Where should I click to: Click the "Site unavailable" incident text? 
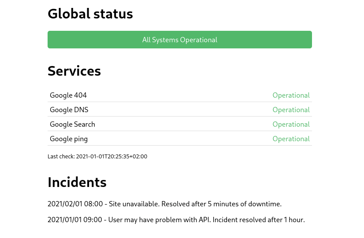click(x=134, y=204)
